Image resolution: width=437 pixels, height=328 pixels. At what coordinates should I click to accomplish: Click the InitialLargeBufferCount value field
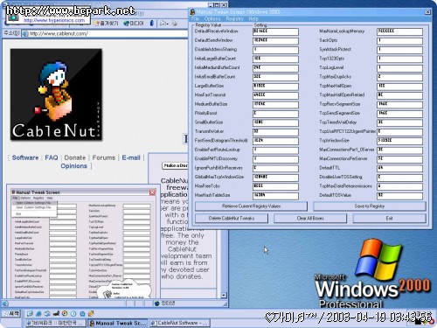coord(275,59)
